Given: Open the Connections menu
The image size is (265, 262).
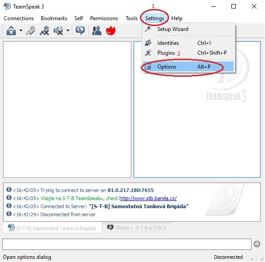Looking at the screenshot, I should (18, 18).
